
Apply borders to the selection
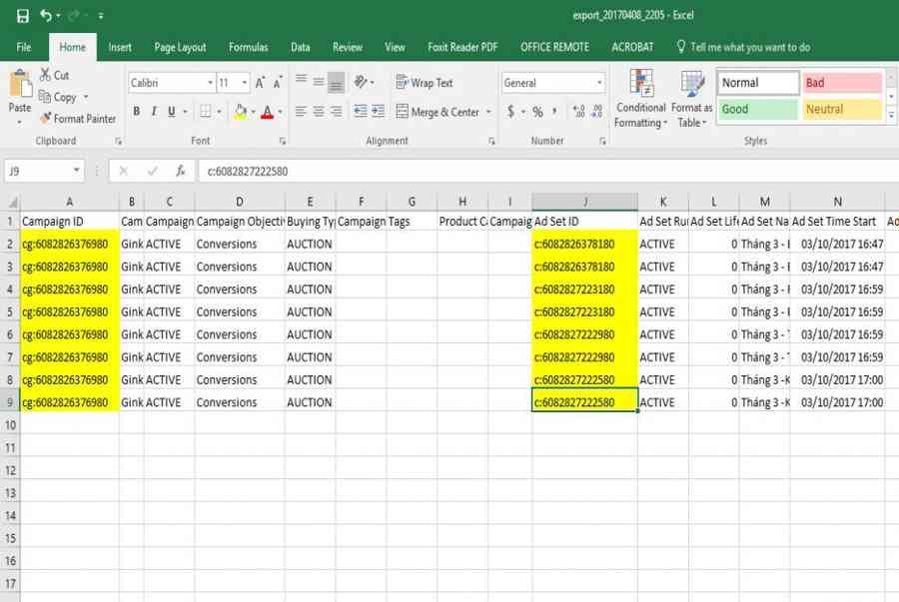(x=205, y=111)
